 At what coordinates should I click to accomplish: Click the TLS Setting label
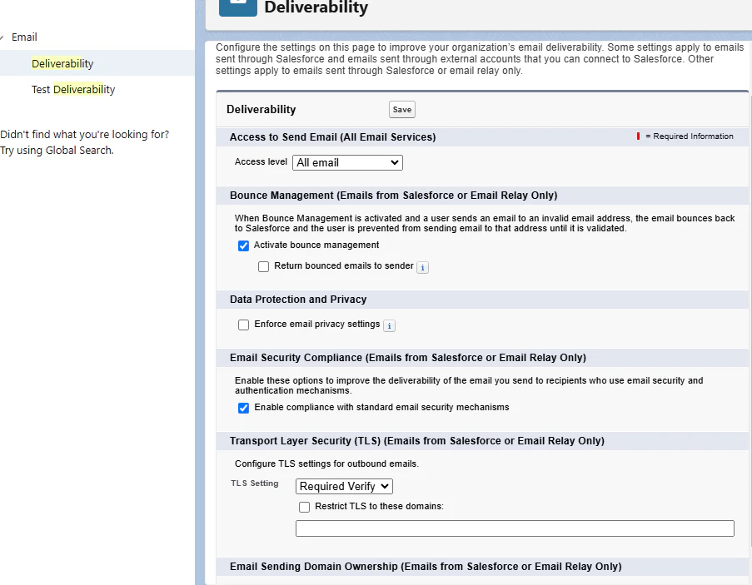click(x=255, y=483)
